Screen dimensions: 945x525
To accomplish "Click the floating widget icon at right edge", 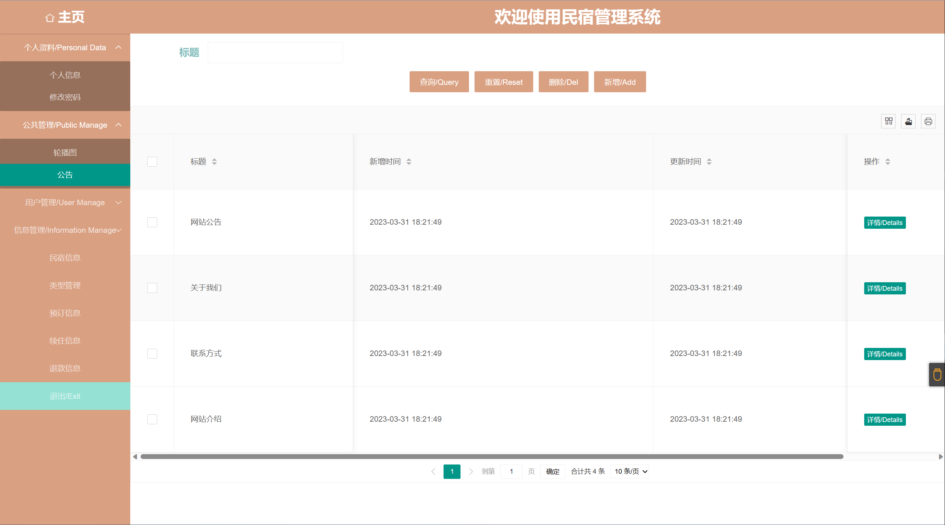I will (937, 375).
